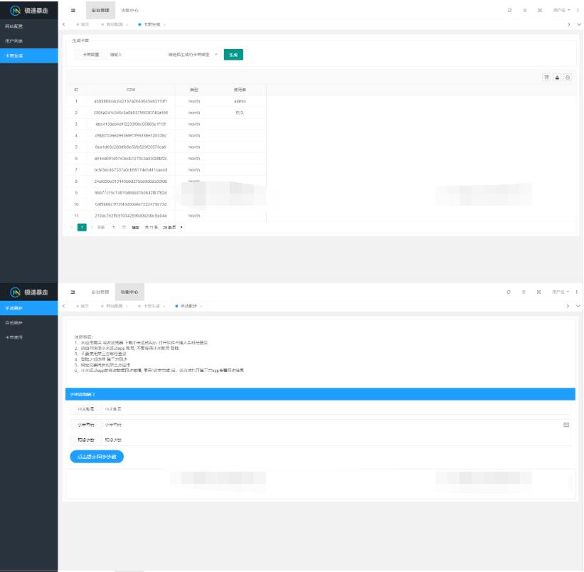The image size is (584, 572).
Task: Expand tab options chevron at far right
Action: pos(578,25)
